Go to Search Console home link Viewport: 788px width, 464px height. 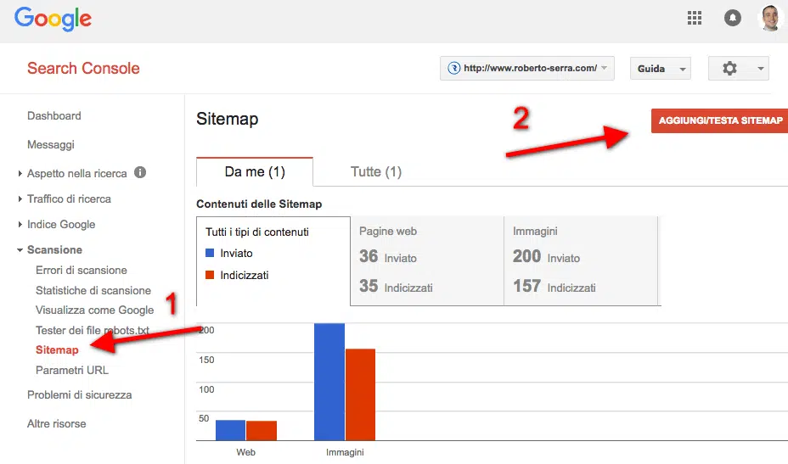83,69
